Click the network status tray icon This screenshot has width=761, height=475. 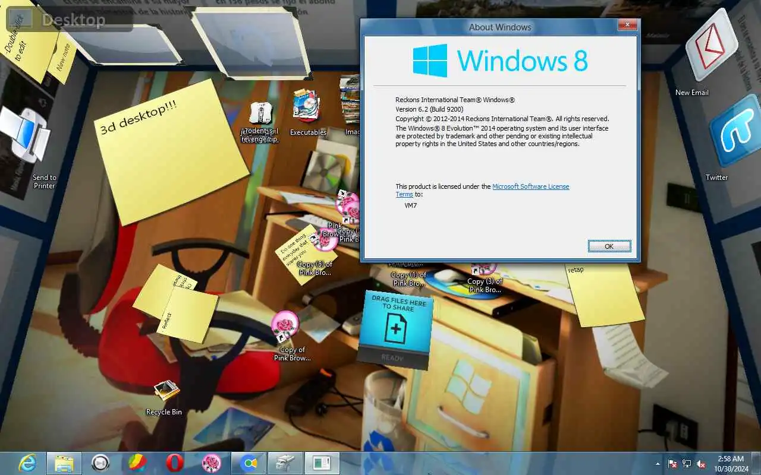coord(687,464)
